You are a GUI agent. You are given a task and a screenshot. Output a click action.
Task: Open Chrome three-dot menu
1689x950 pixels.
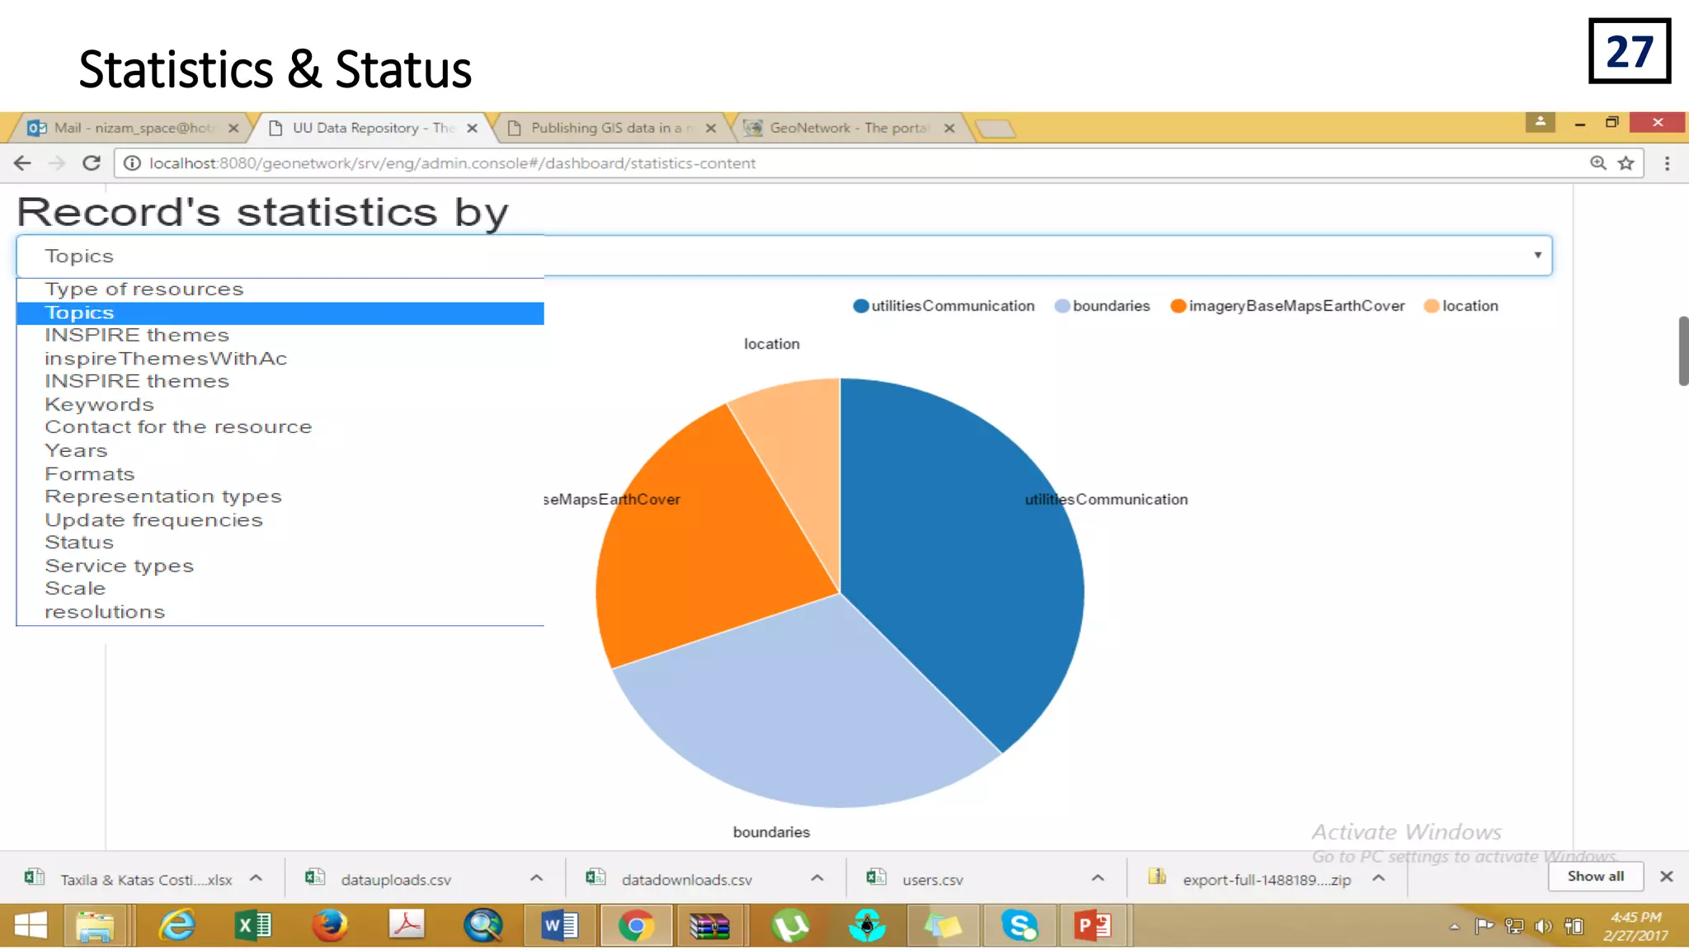coord(1667,163)
